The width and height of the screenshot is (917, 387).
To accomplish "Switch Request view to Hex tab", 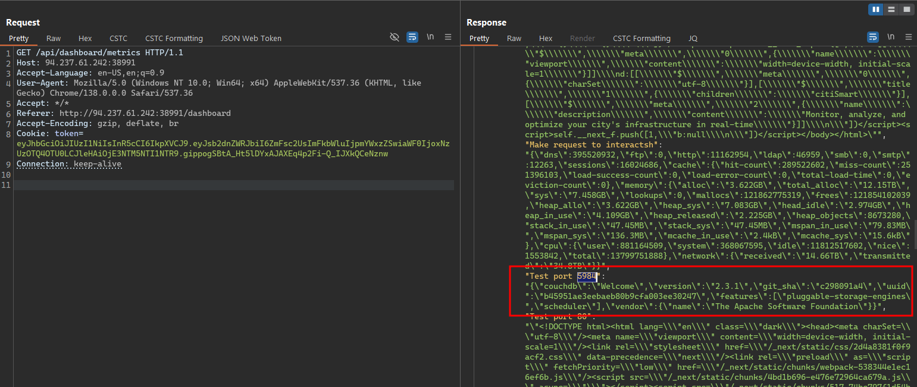I will pos(85,38).
